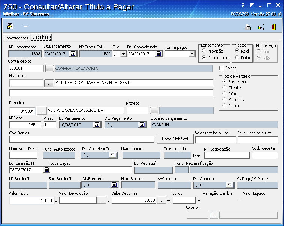The width and height of the screenshot is (284, 226).
Task: Click the Prest. installment field
Action: (x=50, y=125)
